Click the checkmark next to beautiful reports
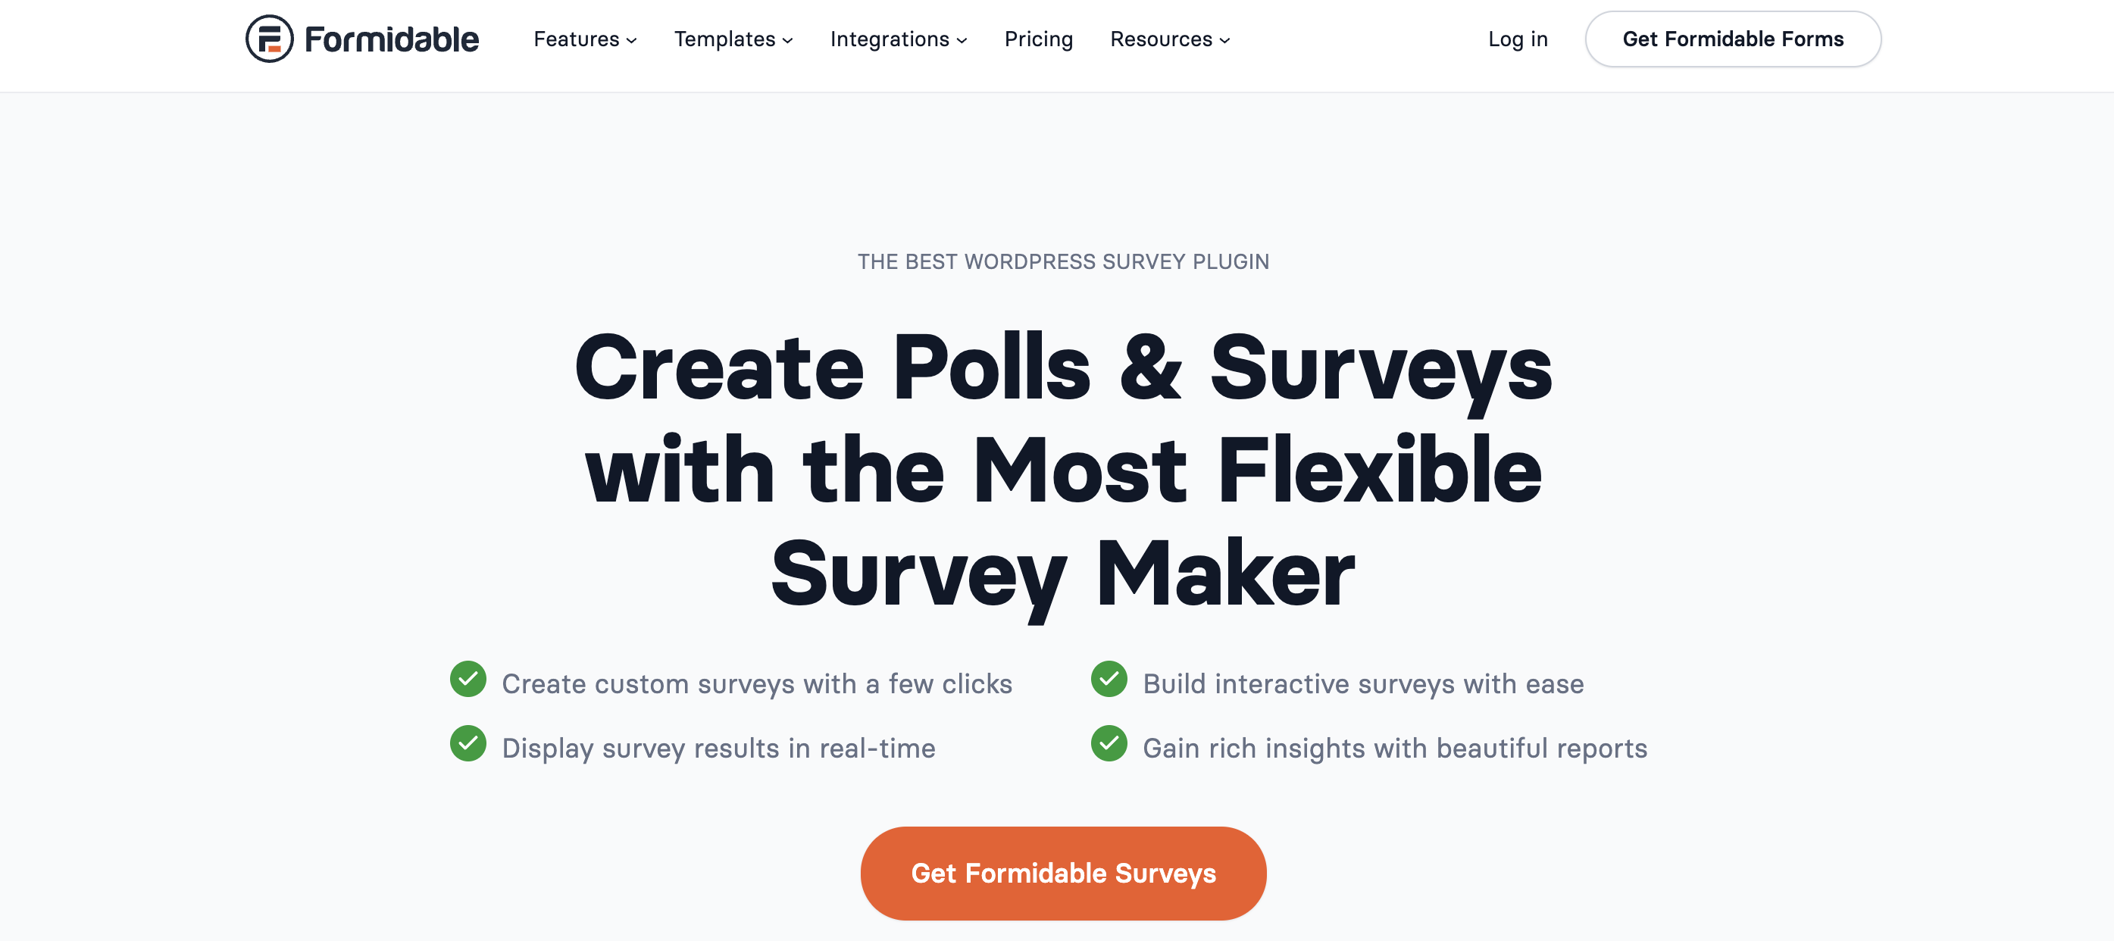The image size is (2114, 941). [x=1109, y=746]
